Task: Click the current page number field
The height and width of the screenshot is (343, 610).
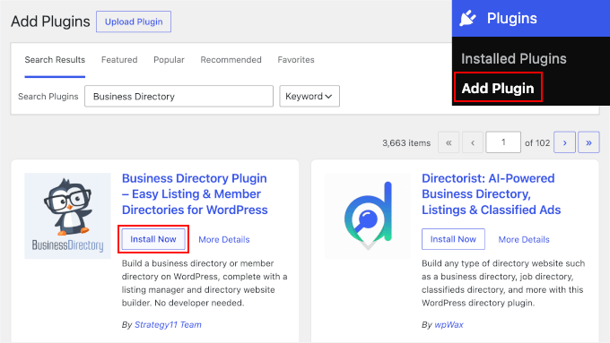Action: pyautogui.click(x=503, y=142)
